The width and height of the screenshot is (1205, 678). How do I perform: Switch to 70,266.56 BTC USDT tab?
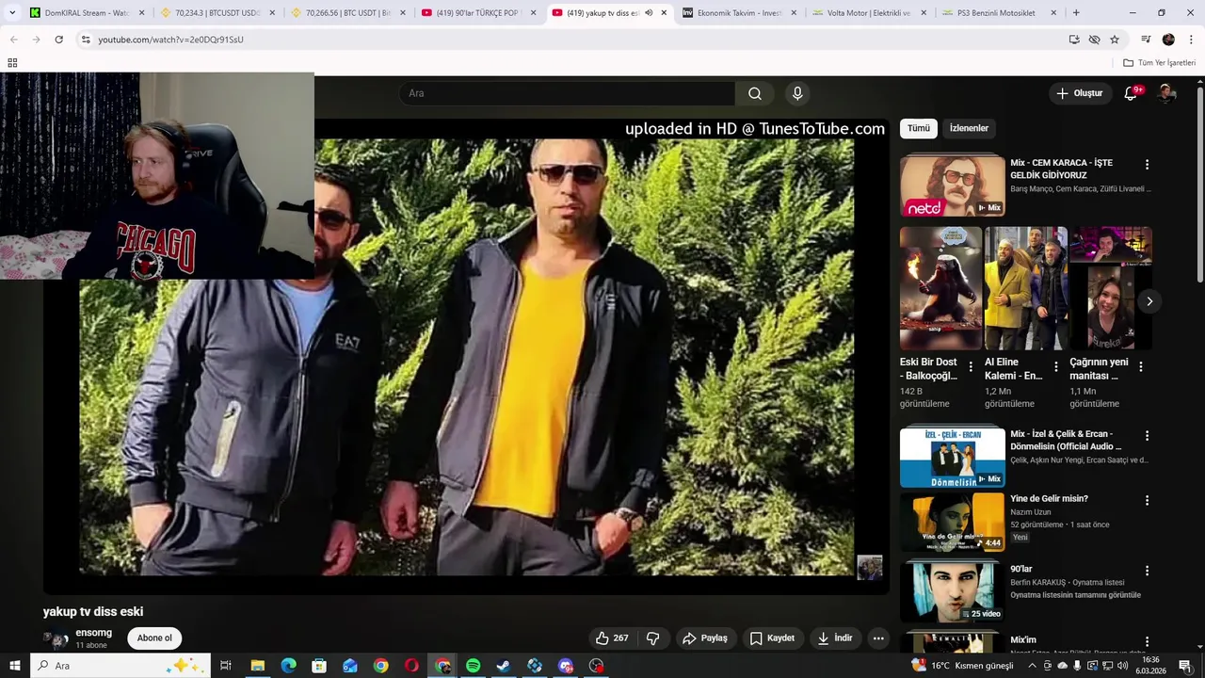coord(347,13)
